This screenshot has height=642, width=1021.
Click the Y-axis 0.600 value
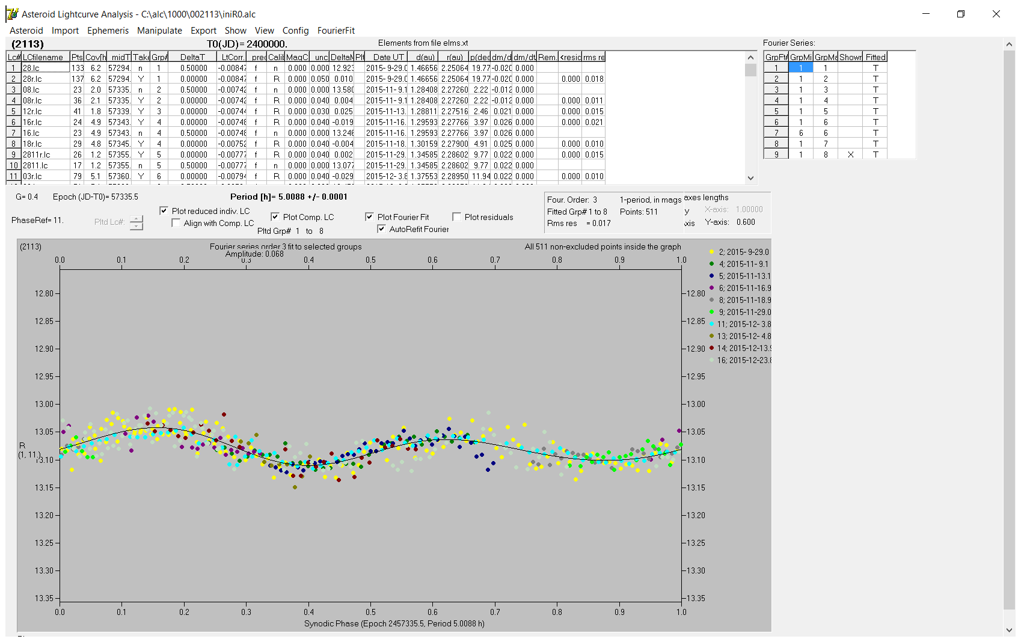pyautogui.click(x=746, y=222)
